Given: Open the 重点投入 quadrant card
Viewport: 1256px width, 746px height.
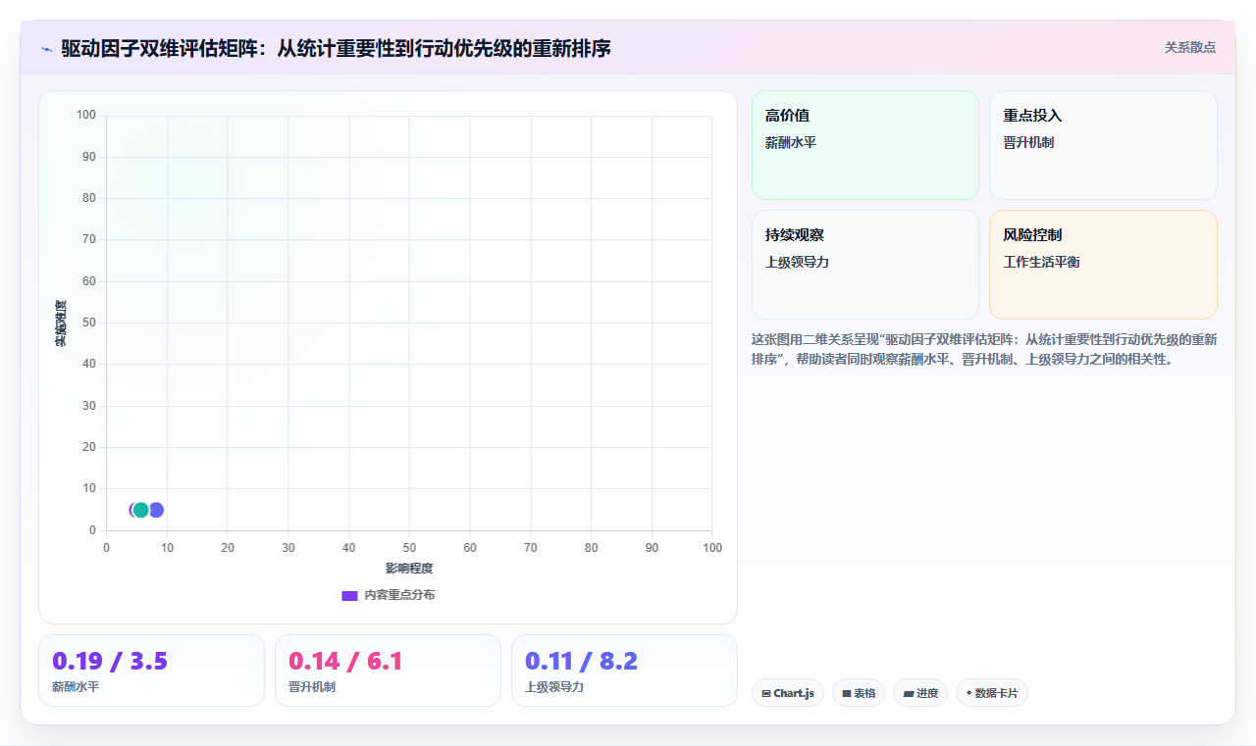Looking at the screenshot, I should click(x=1103, y=145).
